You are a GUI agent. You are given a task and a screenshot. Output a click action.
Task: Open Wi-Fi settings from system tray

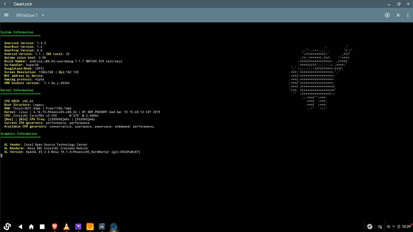pyautogui.click(x=394, y=227)
